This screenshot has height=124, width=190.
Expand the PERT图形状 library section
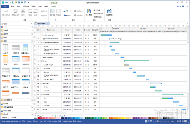pyautogui.click(x=16, y=100)
